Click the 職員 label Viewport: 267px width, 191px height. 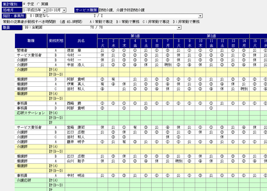(x=12, y=28)
